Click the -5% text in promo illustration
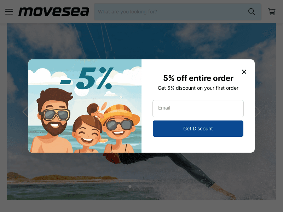 [x=87, y=78]
